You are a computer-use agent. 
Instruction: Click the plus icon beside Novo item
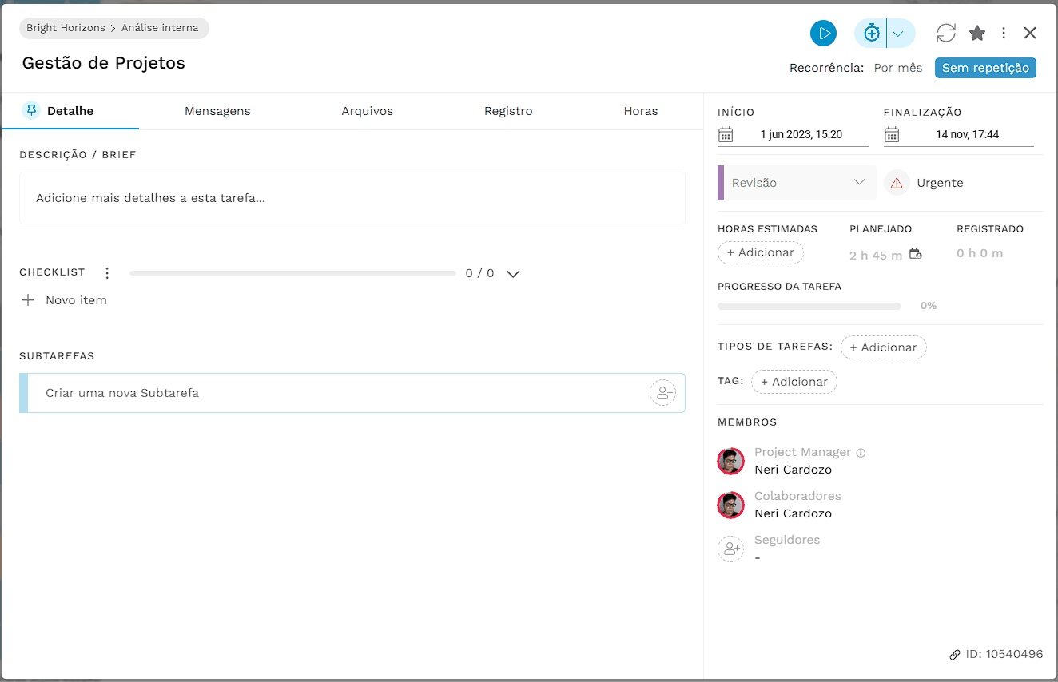coord(28,300)
